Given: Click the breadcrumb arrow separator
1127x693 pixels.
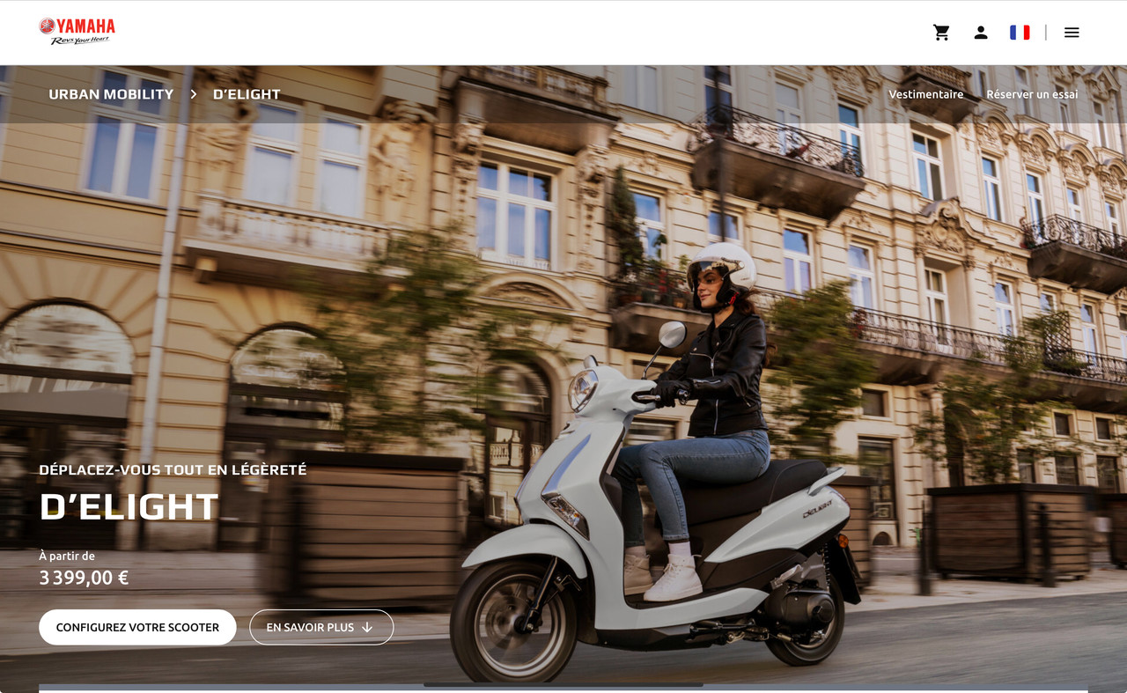Looking at the screenshot, I should click(x=193, y=93).
